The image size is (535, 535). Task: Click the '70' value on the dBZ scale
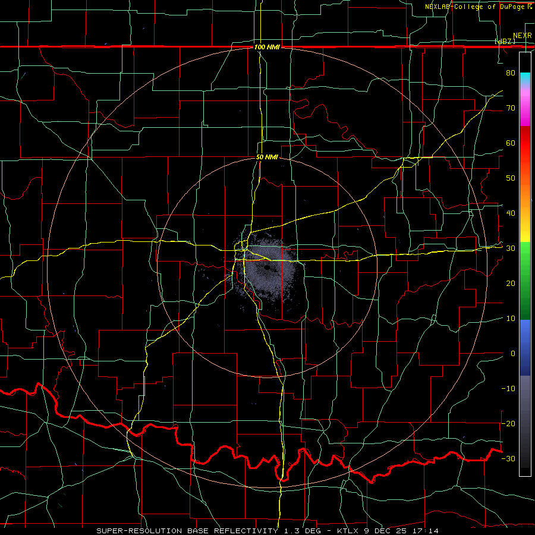(x=511, y=108)
